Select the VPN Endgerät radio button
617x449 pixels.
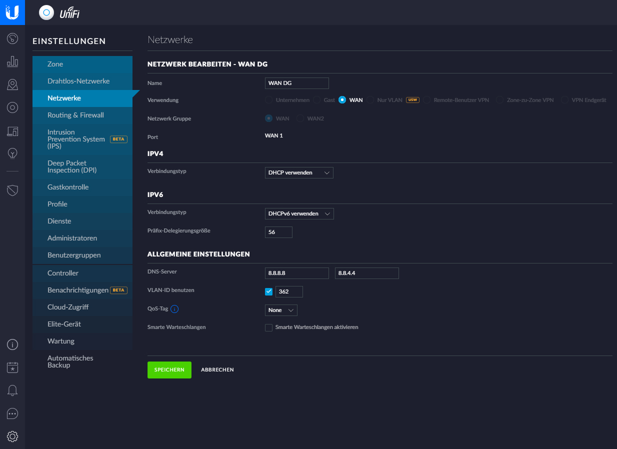click(x=564, y=100)
